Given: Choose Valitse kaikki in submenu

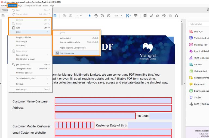Looking at the screenshot, I should (x=76, y=38).
